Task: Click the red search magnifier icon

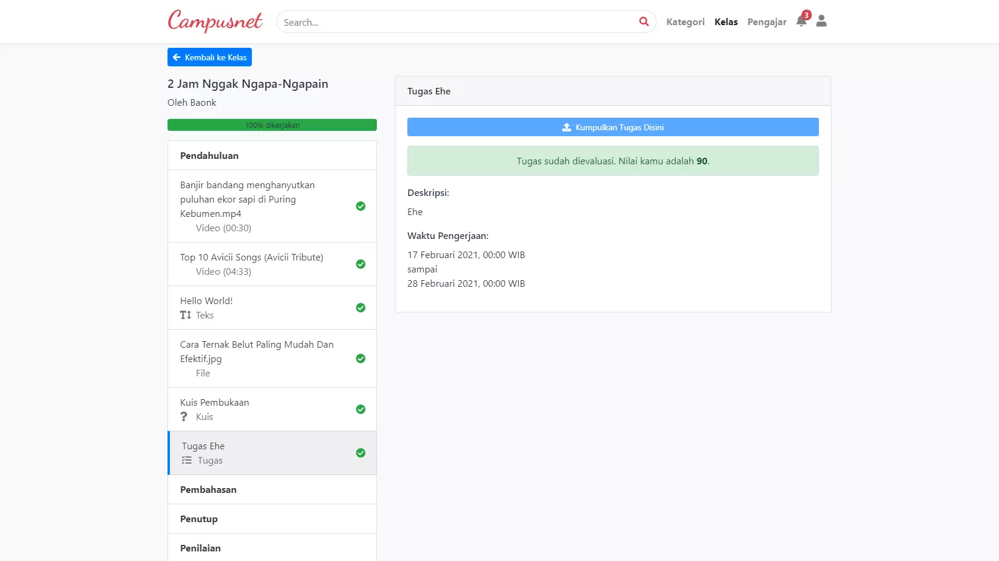Action: tap(644, 22)
